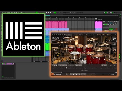Click the EZdrummer device title bar

tap(8, 64)
